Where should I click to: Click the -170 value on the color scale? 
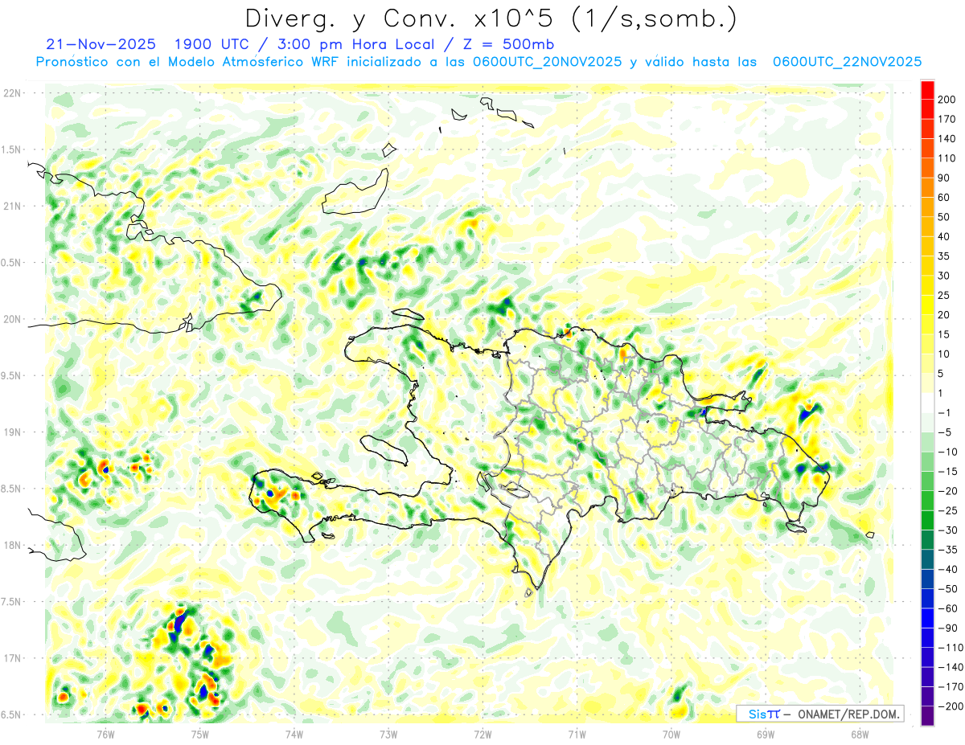point(952,687)
